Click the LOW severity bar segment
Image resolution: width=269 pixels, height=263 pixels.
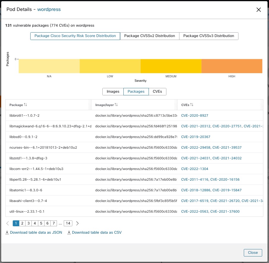pos(110,66)
